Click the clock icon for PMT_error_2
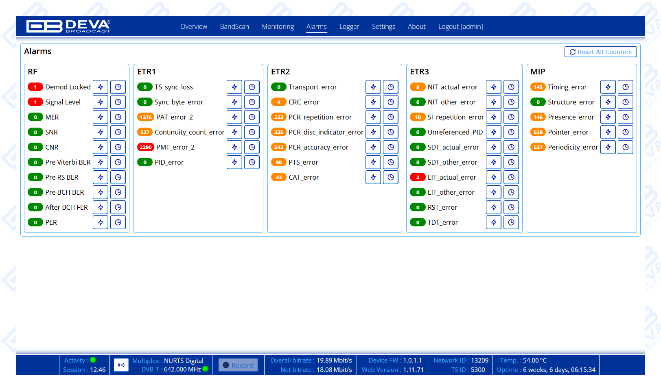Viewport: 661px width, 391px height. [x=252, y=147]
